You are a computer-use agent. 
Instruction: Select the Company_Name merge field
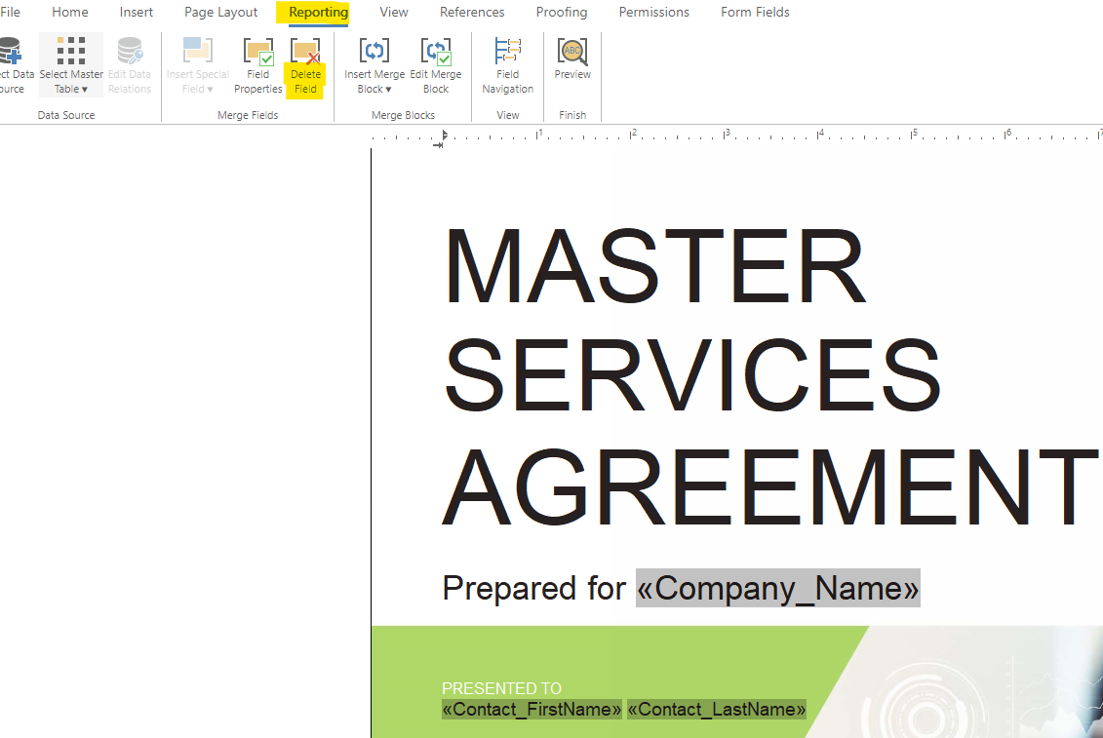pos(777,588)
